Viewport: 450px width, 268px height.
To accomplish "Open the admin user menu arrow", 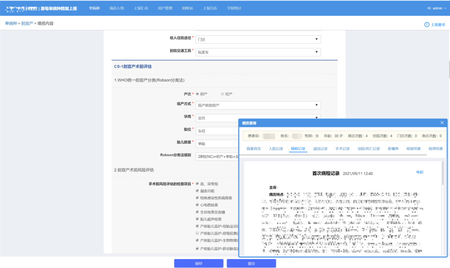I will click(x=445, y=8).
